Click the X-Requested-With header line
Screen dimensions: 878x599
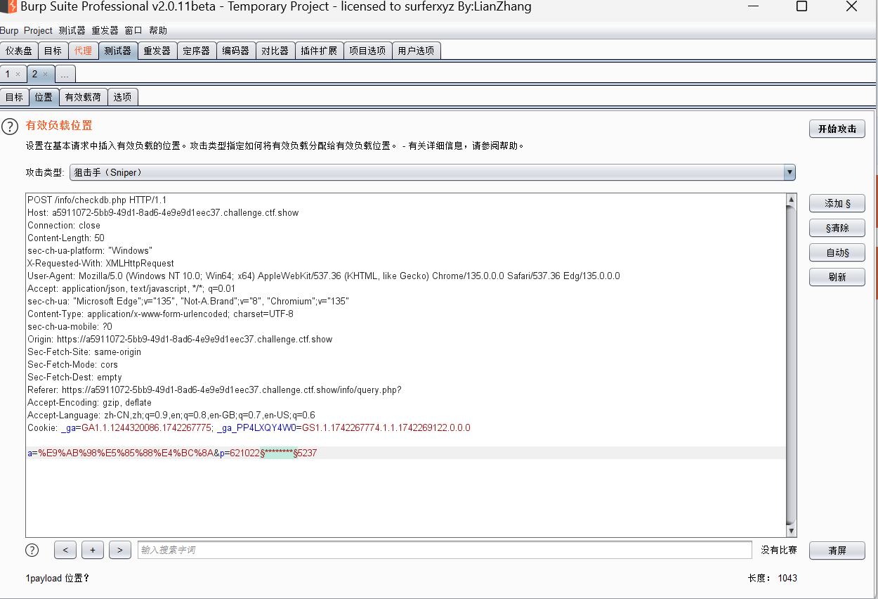tap(100, 263)
